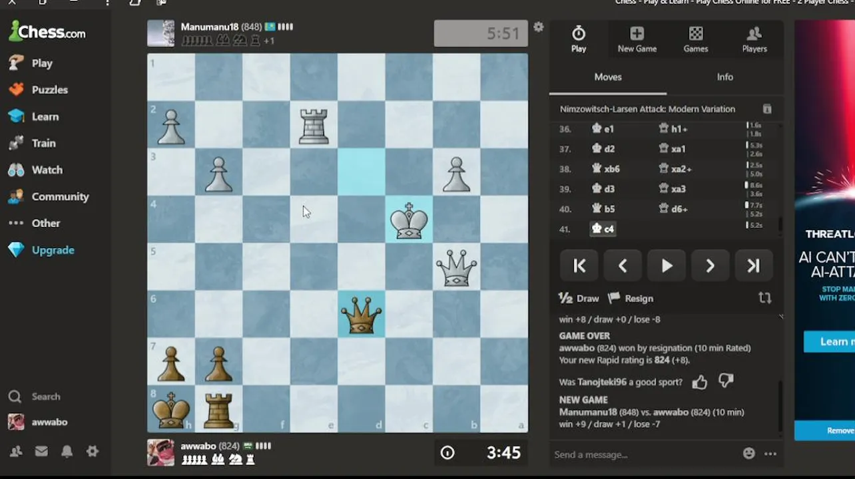Open the sidebar settings gear
Screen dimensions: 855x479
93,451
